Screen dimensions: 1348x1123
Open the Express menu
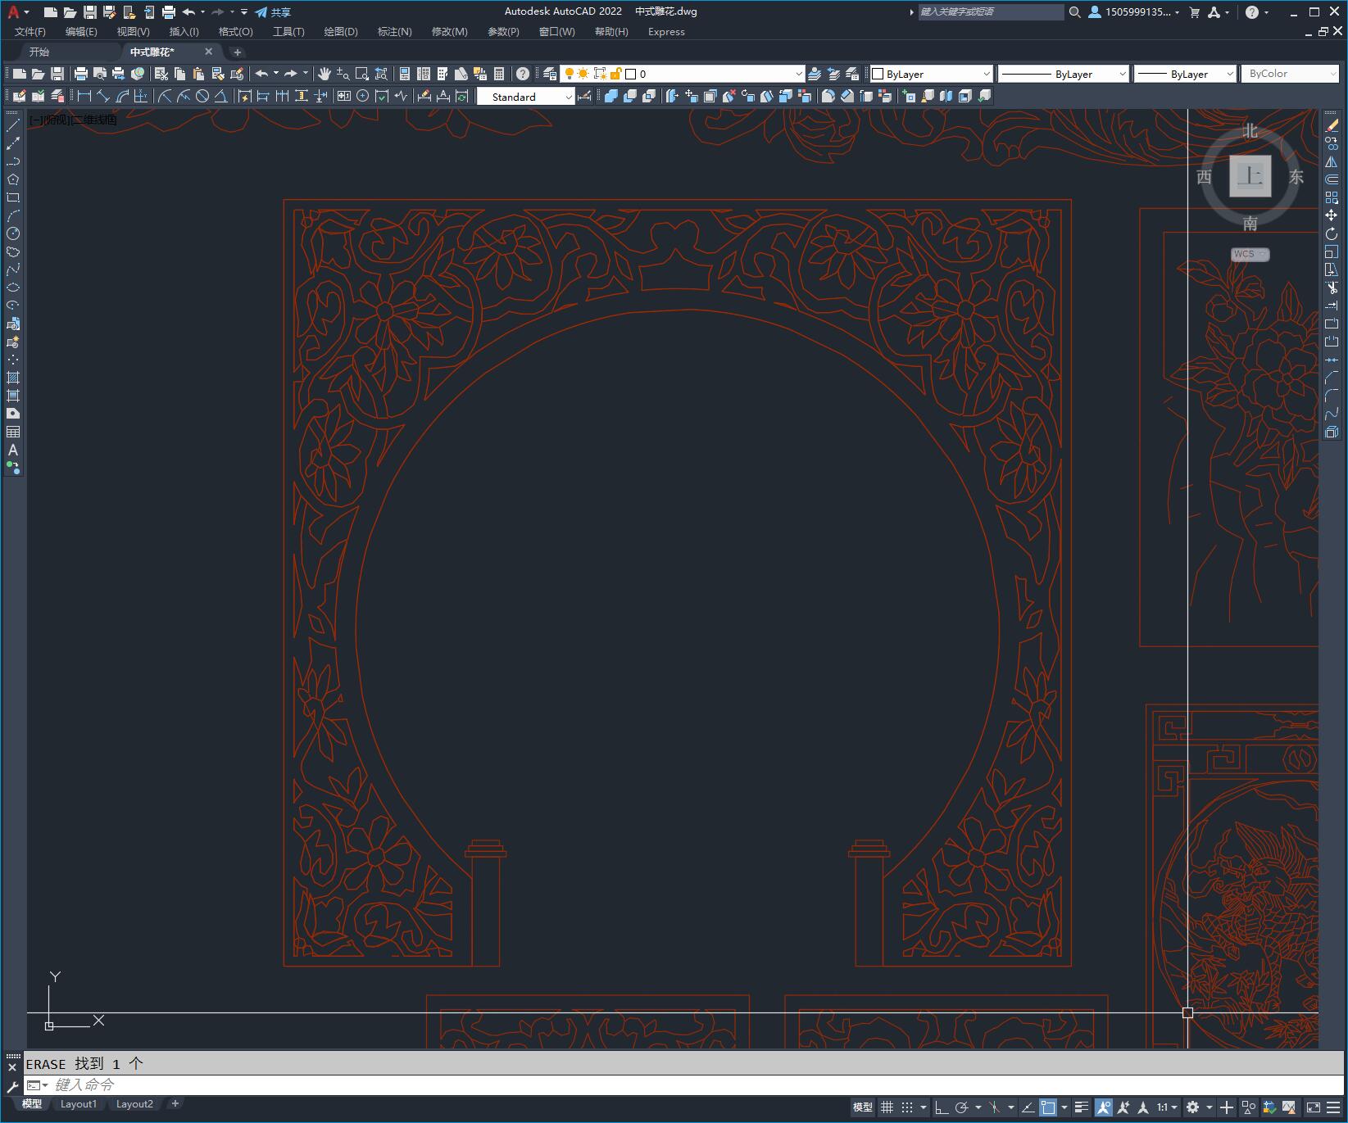click(666, 32)
